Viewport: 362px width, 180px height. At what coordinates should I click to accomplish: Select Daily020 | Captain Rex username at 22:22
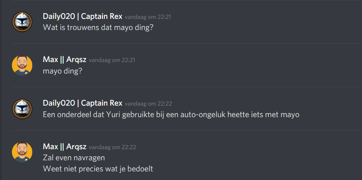82,103
